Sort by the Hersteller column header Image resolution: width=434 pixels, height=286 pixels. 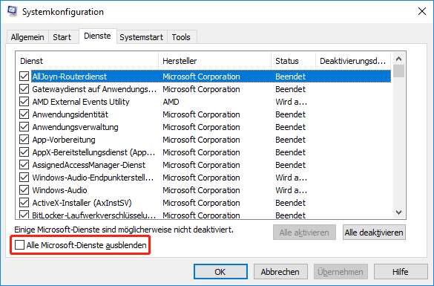coord(215,61)
